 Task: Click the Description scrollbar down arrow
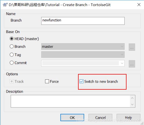point(132,104)
